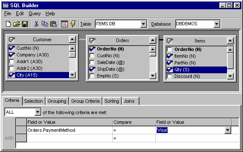The height and width of the screenshot is (152, 243).
Task: Open the ALL criteria match dropdown
Action: pos(37,112)
